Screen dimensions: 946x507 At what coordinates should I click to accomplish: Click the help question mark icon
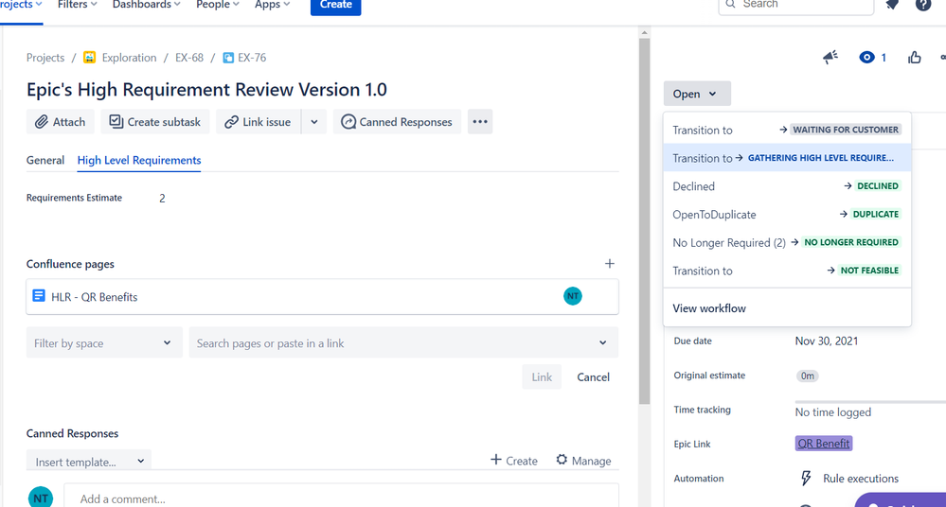point(923,5)
